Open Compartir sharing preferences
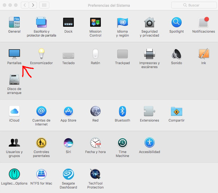Viewport: 218px width, 193px height. (176, 111)
